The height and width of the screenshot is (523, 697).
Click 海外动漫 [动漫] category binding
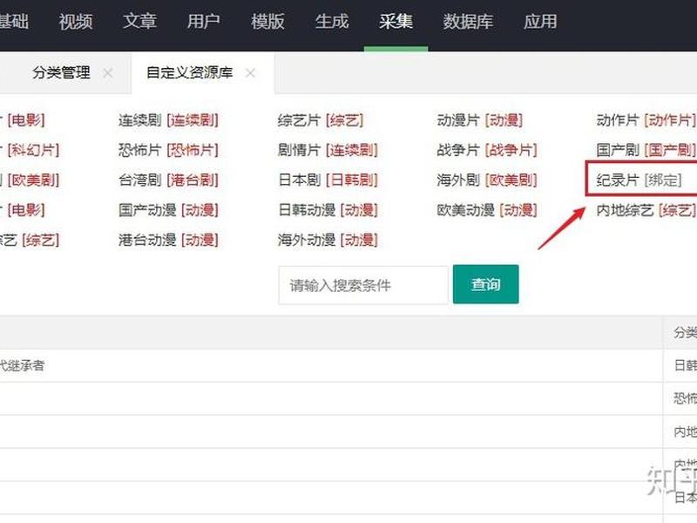tap(328, 241)
